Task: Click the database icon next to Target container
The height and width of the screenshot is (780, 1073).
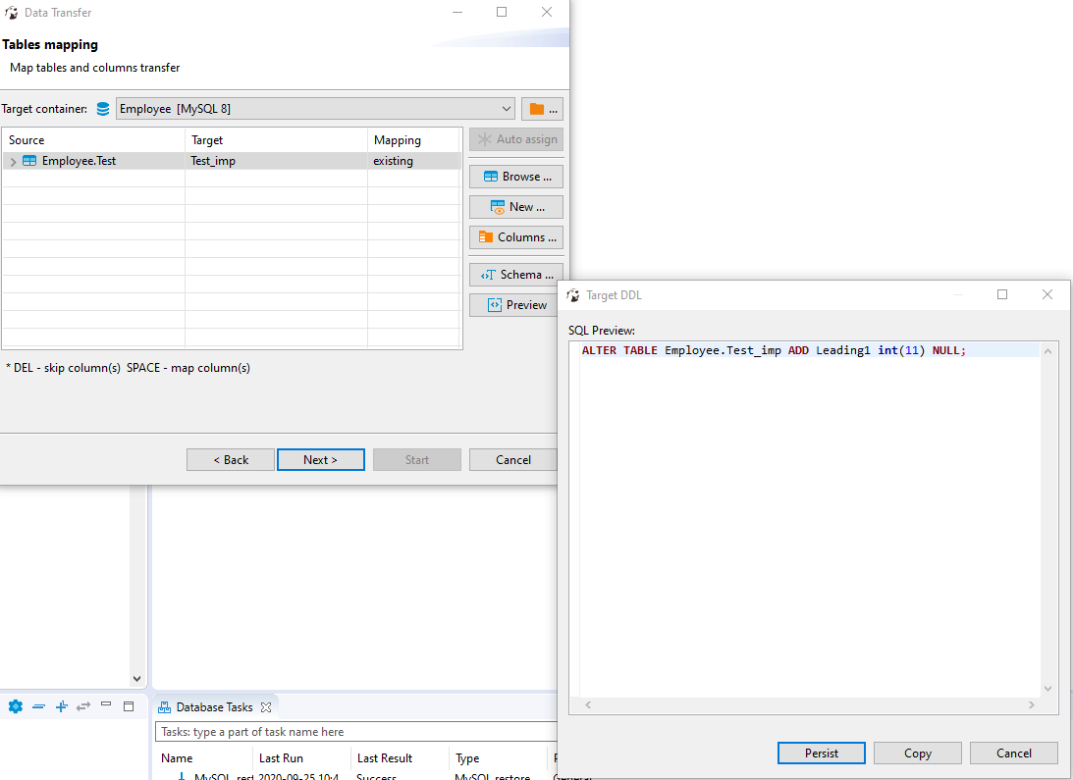Action: tap(102, 108)
